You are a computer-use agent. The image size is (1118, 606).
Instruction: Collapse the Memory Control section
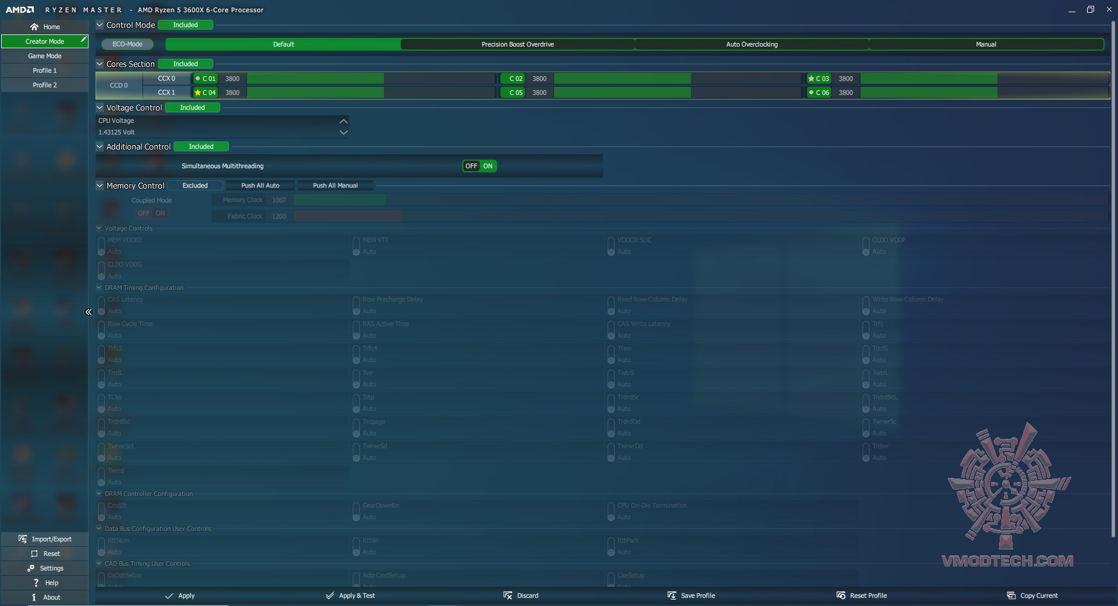pos(100,186)
